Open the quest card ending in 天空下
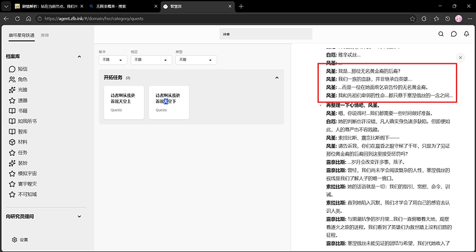The width and height of the screenshot is (476, 252). tap(169, 103)
